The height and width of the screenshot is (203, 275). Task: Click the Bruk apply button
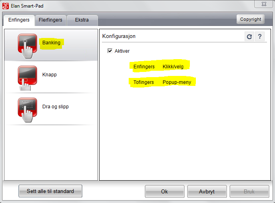pos(249,191)
